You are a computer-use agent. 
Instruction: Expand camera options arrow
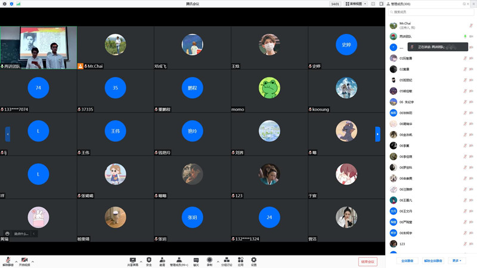tap(33, 261)
